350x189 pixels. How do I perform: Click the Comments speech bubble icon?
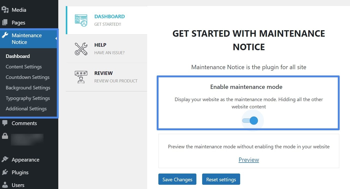coord(5,123)
